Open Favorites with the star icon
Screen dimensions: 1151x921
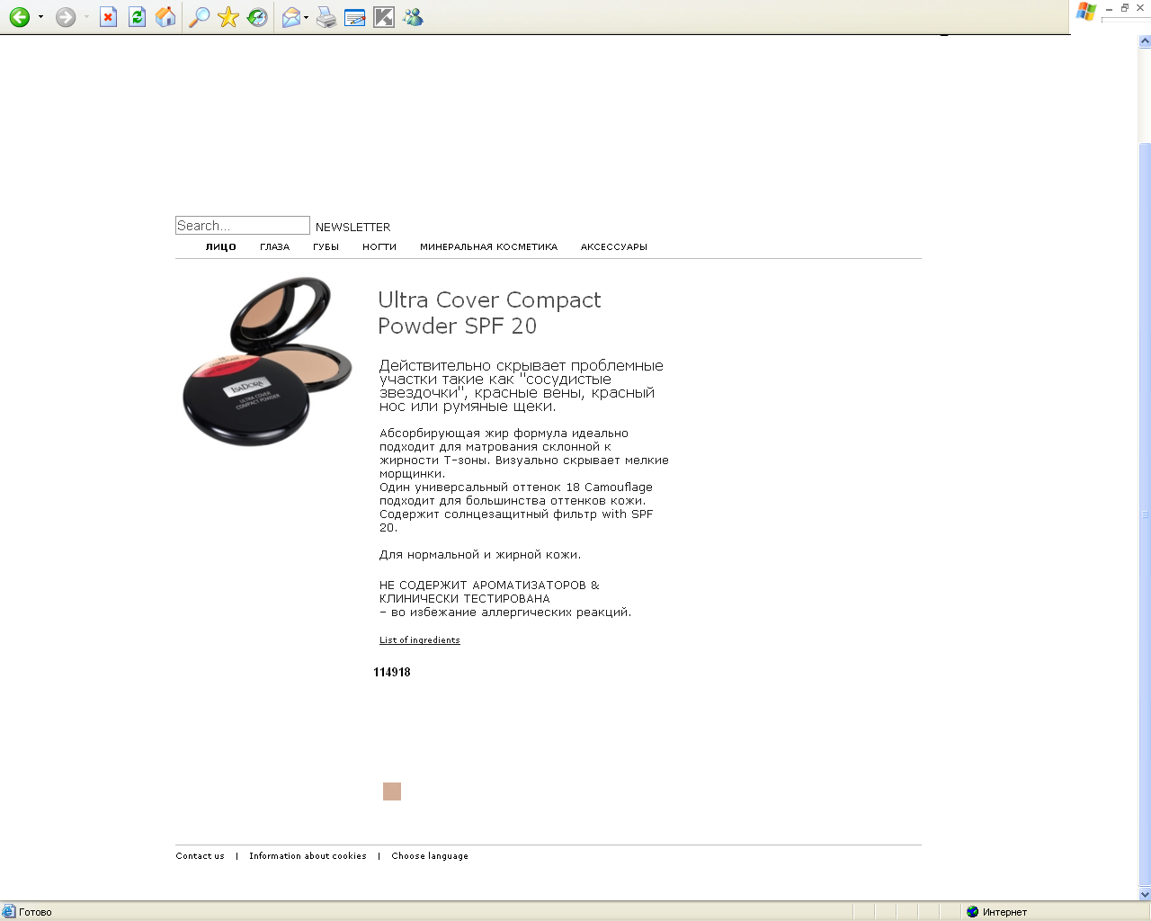point(228,17)
